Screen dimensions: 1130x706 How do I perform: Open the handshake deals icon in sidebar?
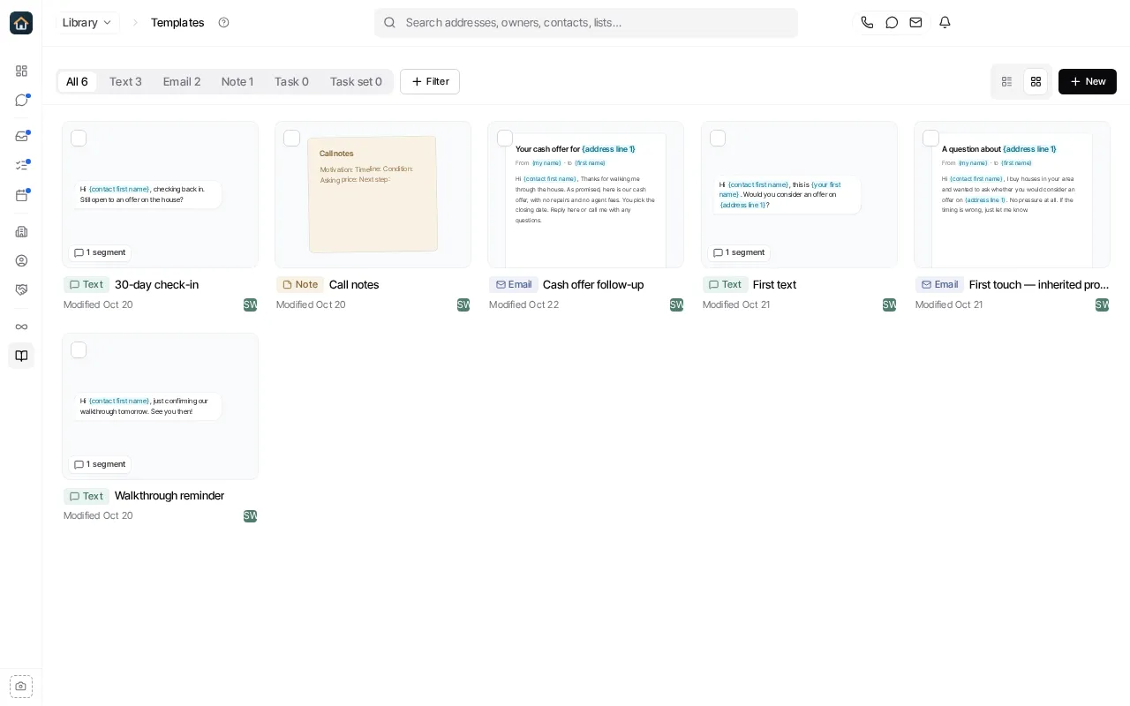(21, 289)
